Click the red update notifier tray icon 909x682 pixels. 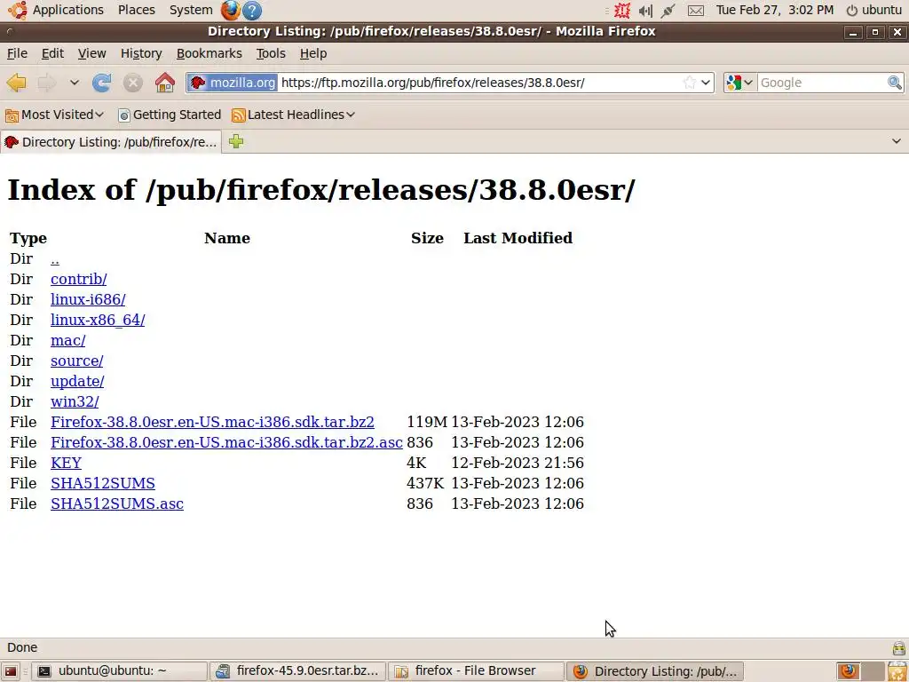click(622, 11)
